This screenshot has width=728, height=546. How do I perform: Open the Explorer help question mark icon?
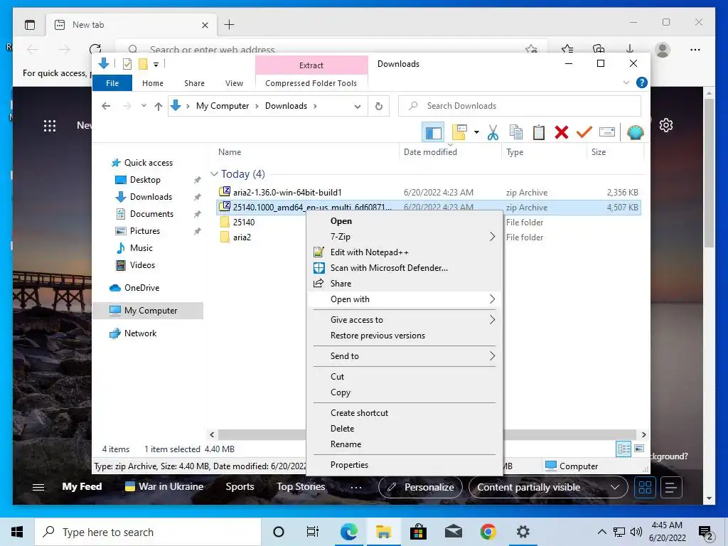642,82
